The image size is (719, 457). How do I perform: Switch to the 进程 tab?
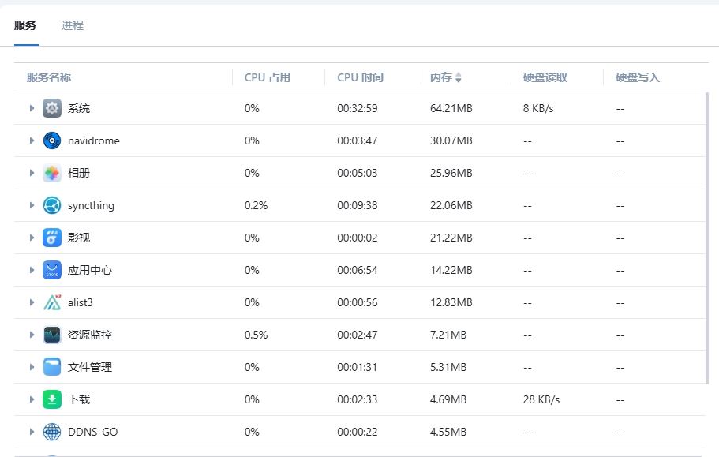[73, 26]
